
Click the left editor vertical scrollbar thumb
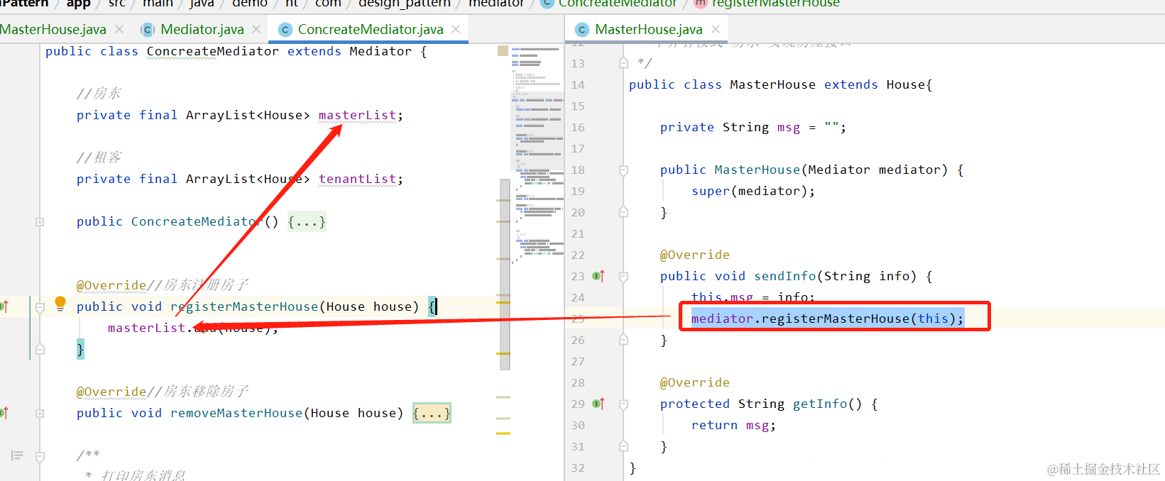(x=505, y=274)
